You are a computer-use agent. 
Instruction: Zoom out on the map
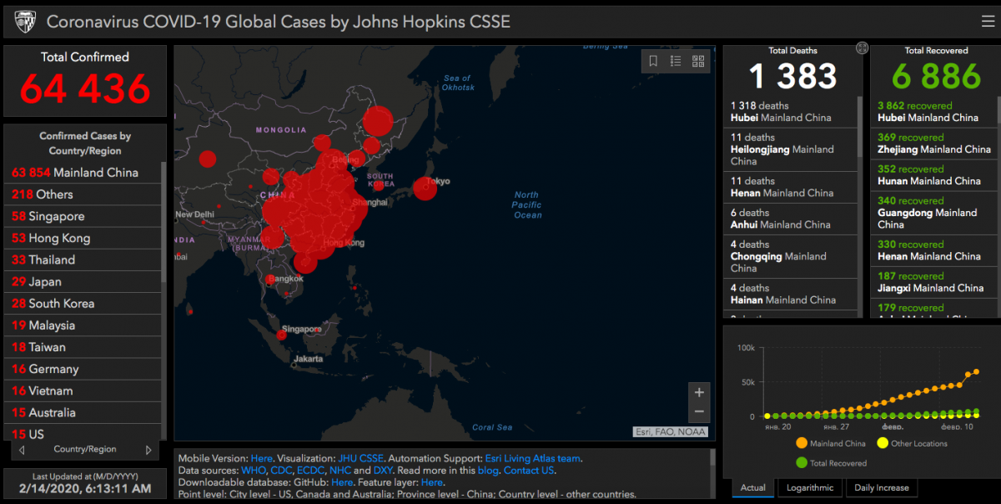[x=699, y=411]
